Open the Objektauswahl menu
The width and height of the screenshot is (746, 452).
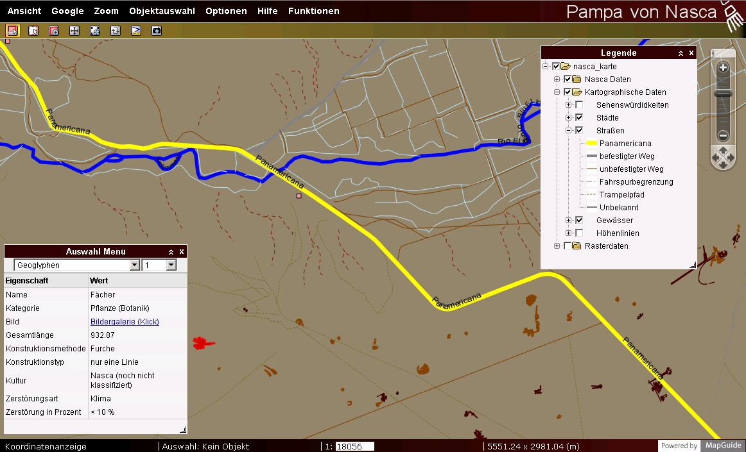pyautogui.click(x=162, y=11)
